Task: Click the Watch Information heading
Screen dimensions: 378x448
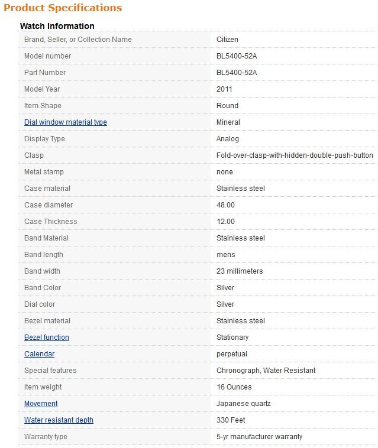Action: pos(57,26)
